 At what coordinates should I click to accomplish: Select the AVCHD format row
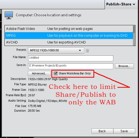tap(69, 42)
